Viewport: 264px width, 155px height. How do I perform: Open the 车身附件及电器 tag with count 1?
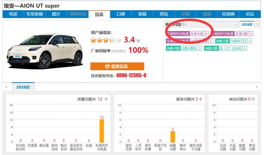(x=190, y=41)
